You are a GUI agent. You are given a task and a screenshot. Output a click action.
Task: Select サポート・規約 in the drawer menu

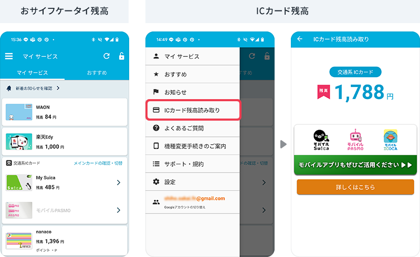point(193,164)
